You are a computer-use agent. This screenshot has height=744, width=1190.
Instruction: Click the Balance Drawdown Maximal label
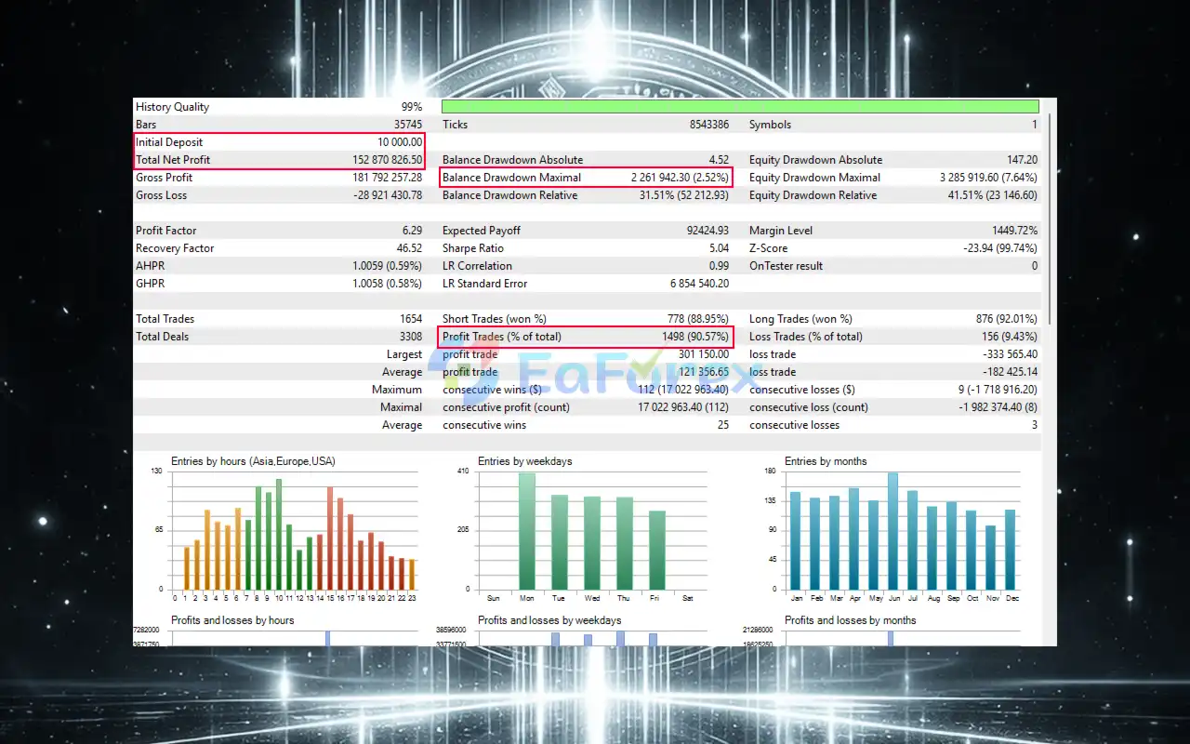coord(511,178)
